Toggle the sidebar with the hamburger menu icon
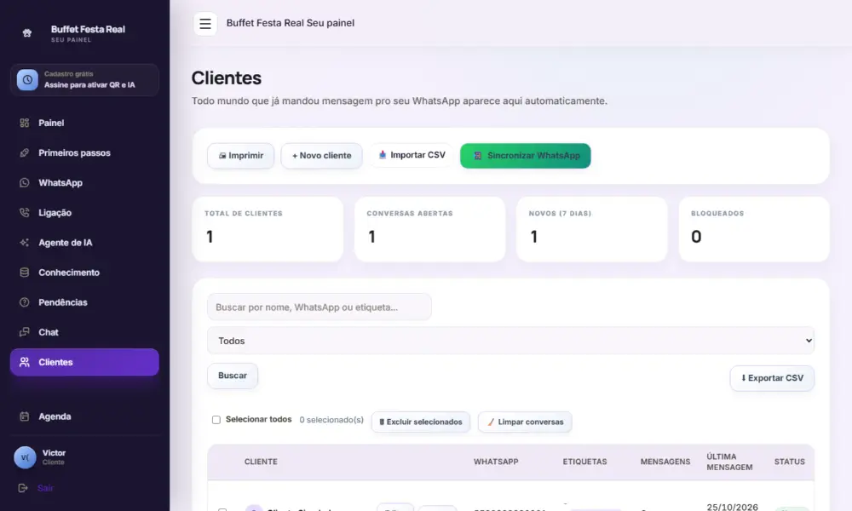The height and width of the screenshot is (511, 852). pos(204,23)
